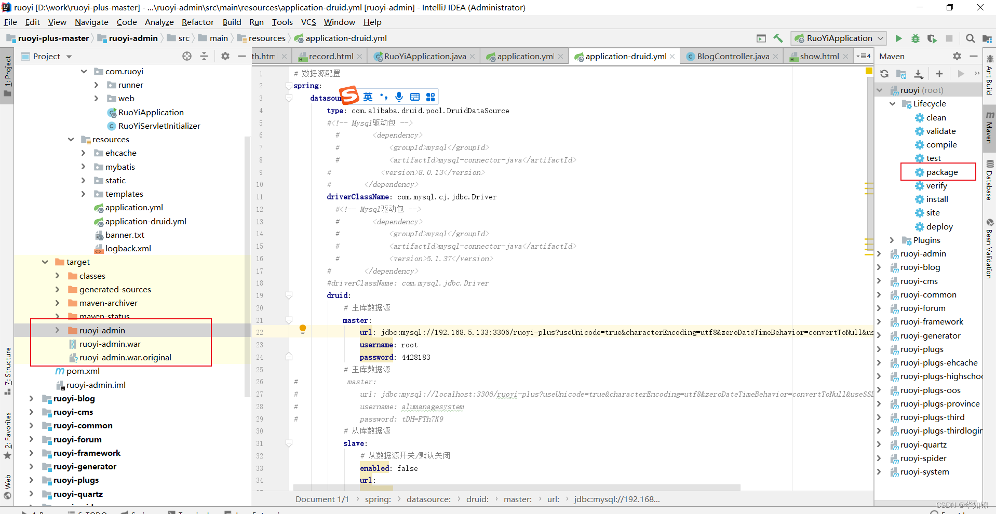Open Search Everywhere via magnifier icon
The image size is (996, 514).
[970, 38]
